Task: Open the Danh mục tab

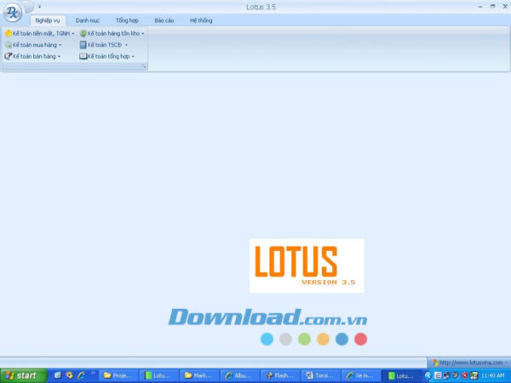Action: [x=88, y=20]
